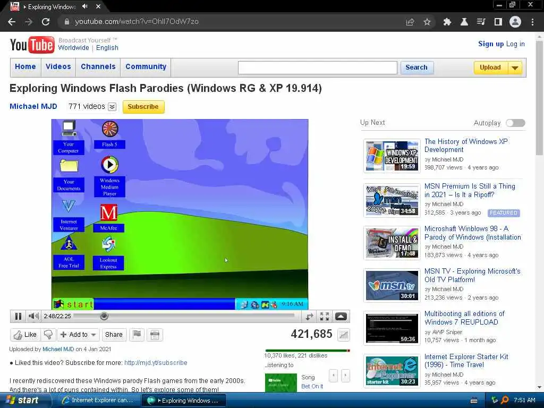
Task: Show video statistics graph icon
Action: click(344, 335)
